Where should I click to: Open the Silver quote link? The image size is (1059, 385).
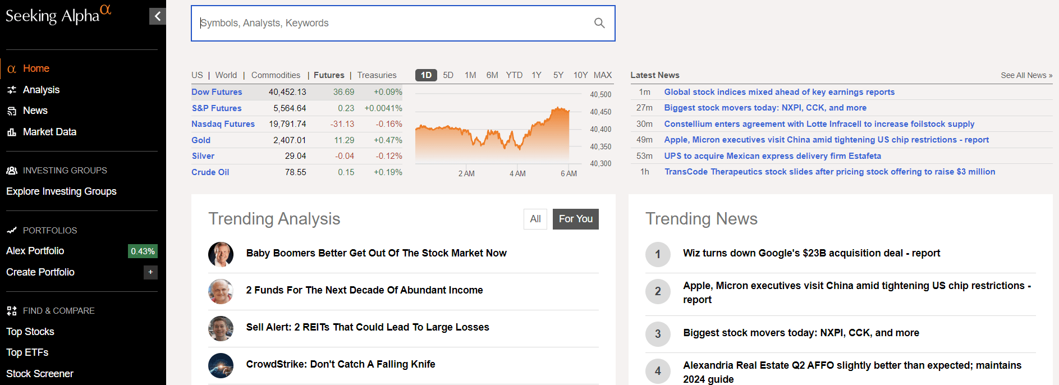pos(203,156)
